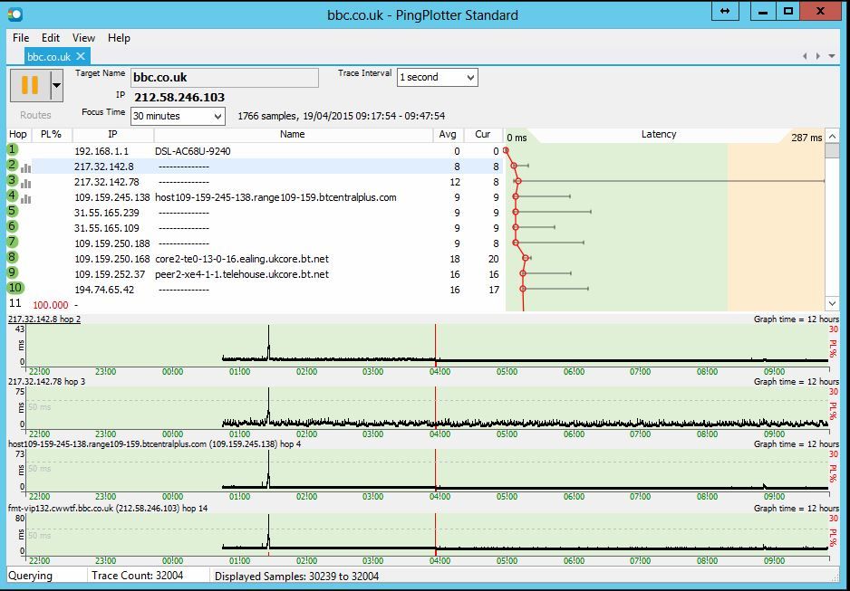Open the tab list dropdown arrow

click(x=832, y=56)
